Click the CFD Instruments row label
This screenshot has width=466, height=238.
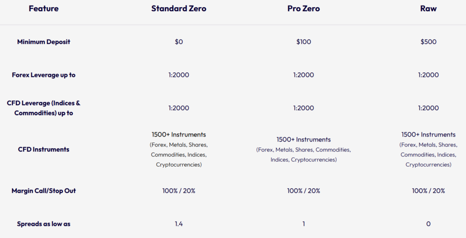pyautogui.click(x=44, y=149)
